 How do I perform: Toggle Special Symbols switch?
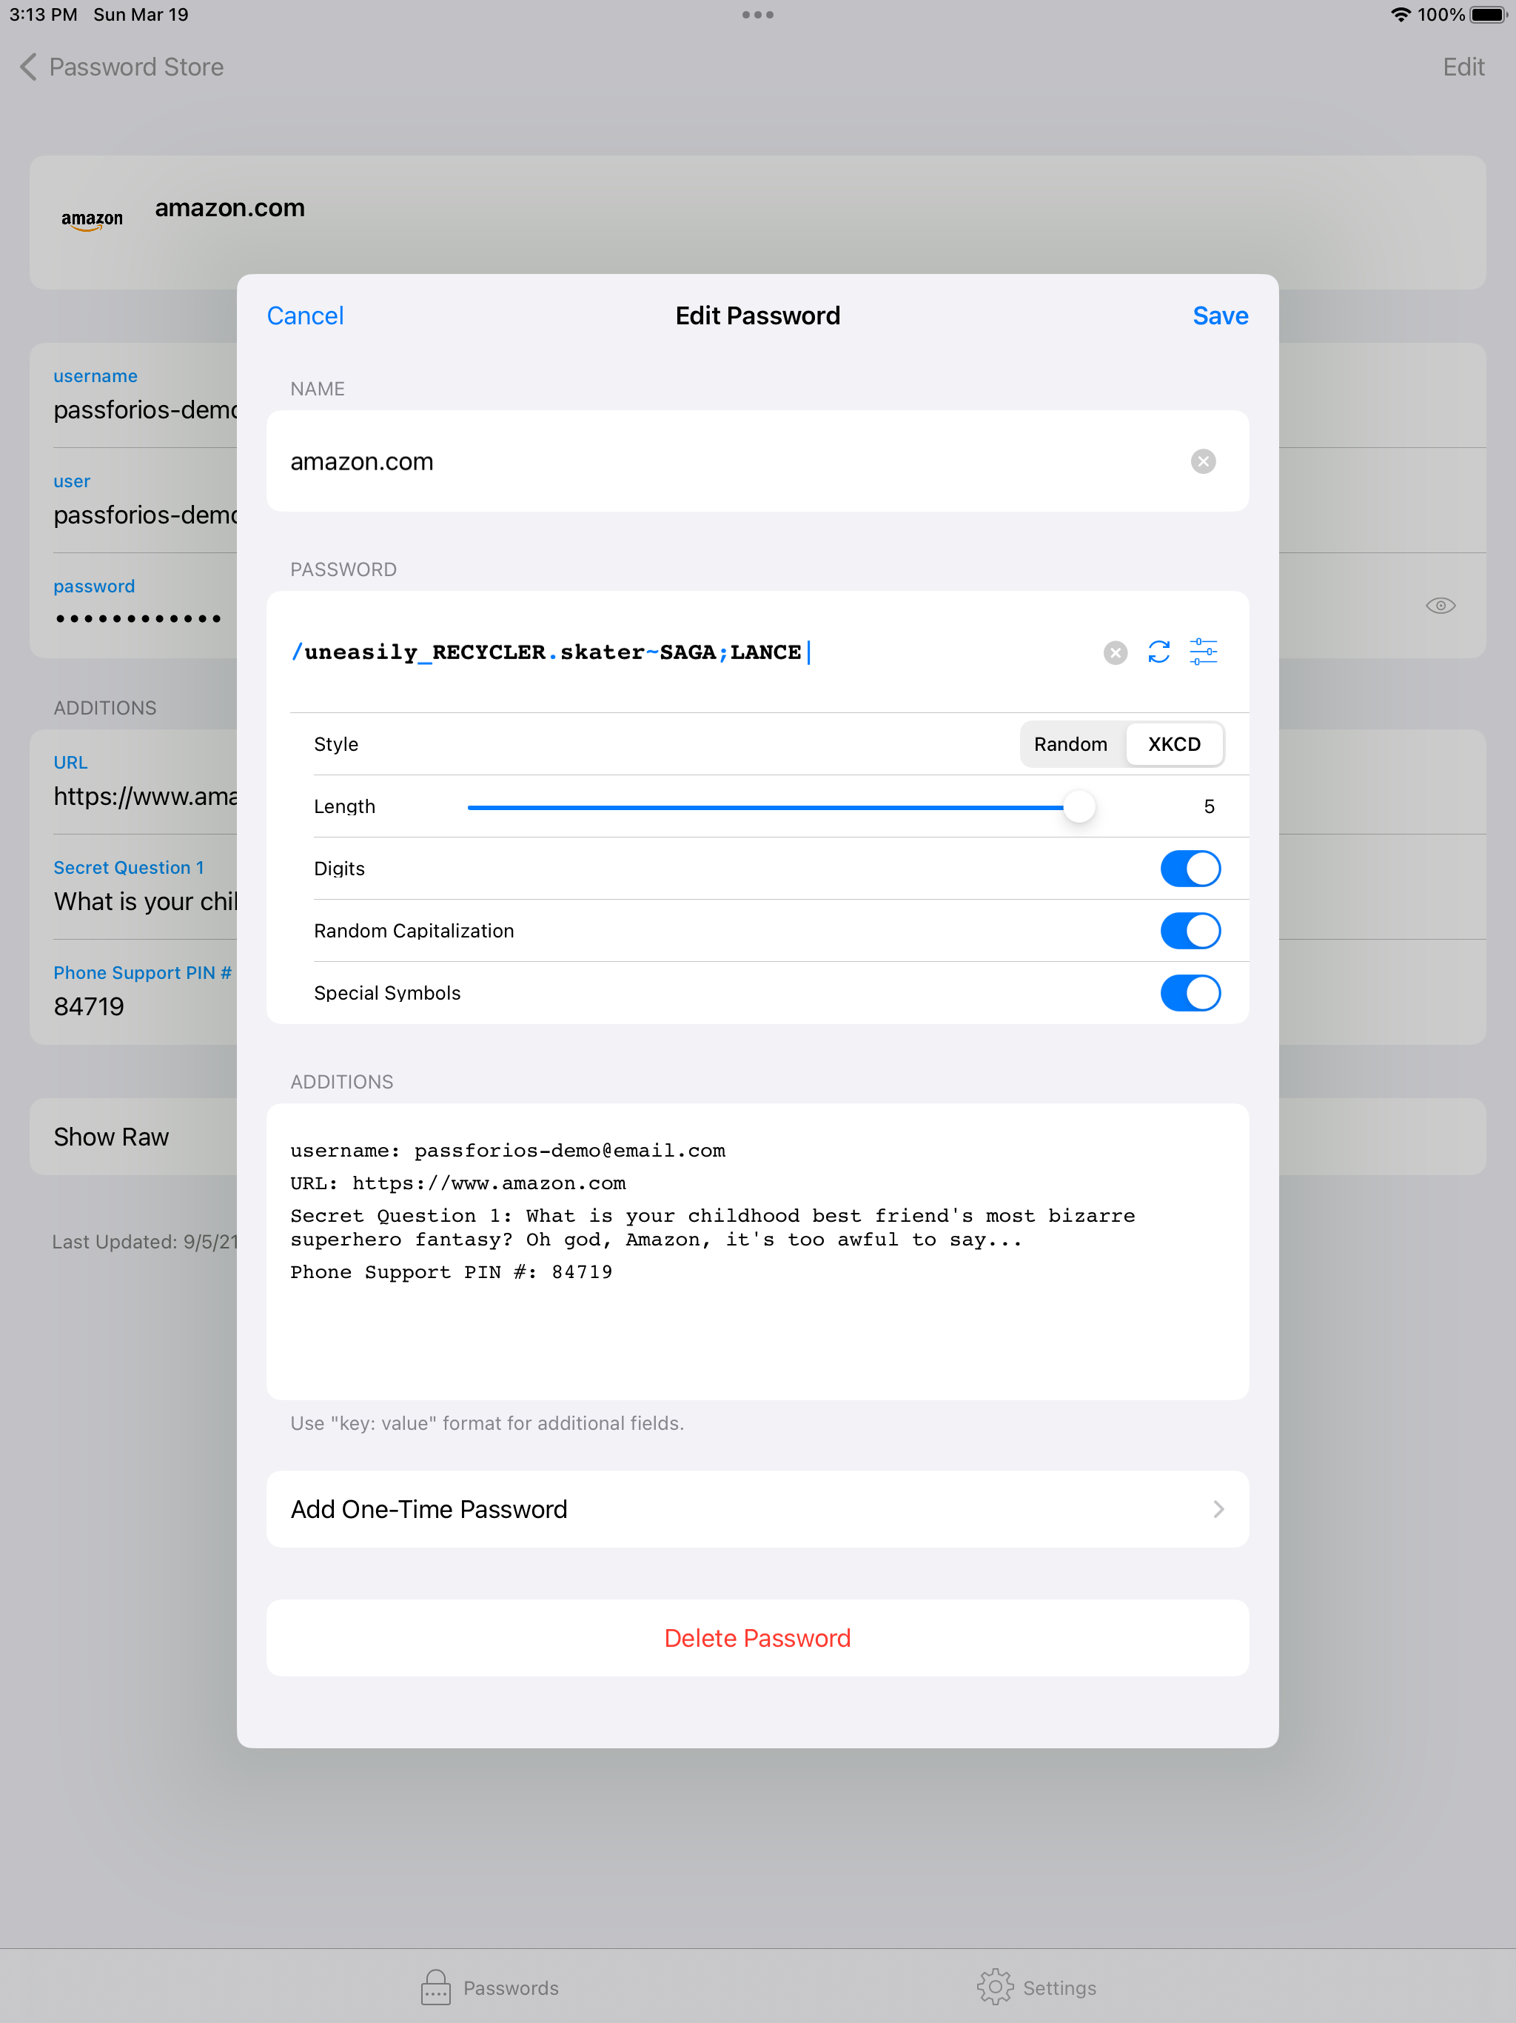pos(1190,993)
